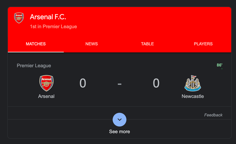This screenshot has height=144, width=236.
Task: Click the dash between the two scores
Action: (119, 84)
